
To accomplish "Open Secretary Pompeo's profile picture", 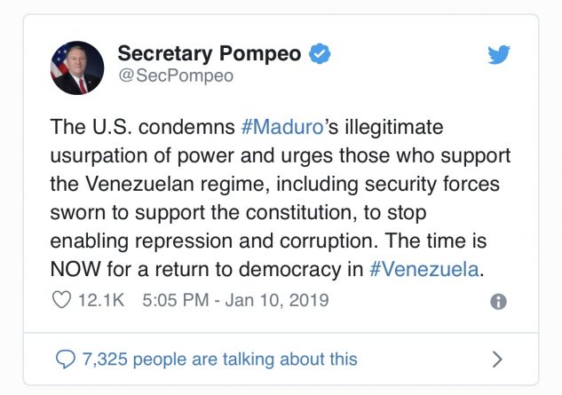I will click(77, 66).
